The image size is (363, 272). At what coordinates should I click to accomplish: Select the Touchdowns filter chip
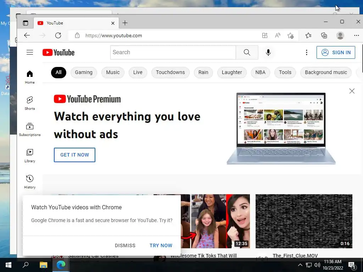coord(171,72)
